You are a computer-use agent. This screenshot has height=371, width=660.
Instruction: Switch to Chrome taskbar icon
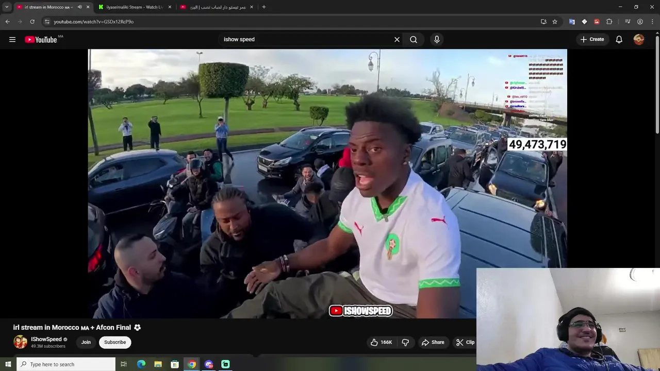[192, 364]
